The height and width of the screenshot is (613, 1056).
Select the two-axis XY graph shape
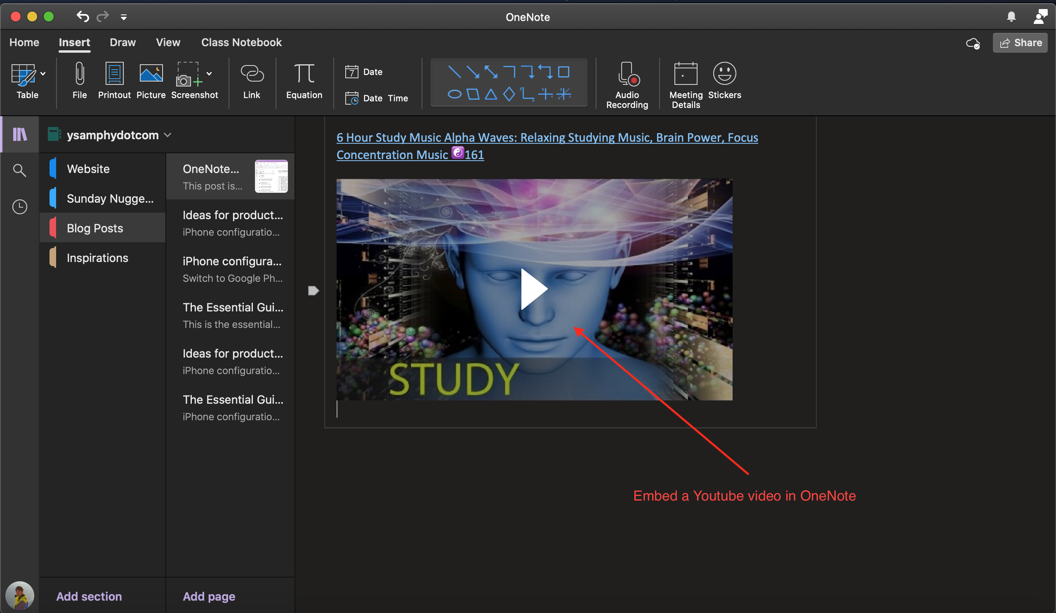tap(527, 94)
